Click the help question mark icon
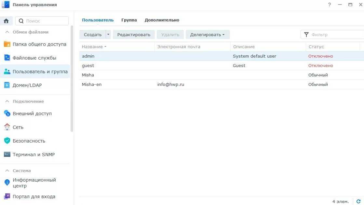This screenshot has height=205, width=364. (330, 5)
